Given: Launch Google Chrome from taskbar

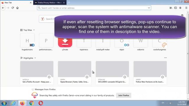Looking at the screenshot, I should (x=32, y=103).
